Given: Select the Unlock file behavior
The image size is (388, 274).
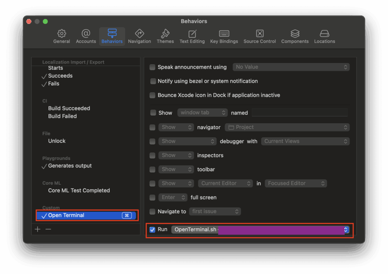Looking at the screenshot, I should click(x=57, y=141).
